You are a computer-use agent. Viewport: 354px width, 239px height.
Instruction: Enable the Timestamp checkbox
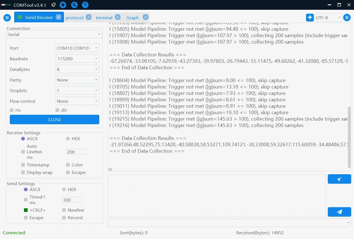click(x=23, y=165)
